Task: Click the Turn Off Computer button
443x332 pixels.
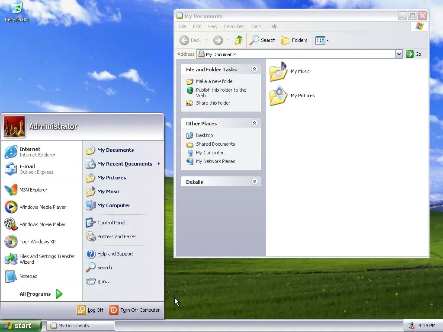Action: point(135,310)
